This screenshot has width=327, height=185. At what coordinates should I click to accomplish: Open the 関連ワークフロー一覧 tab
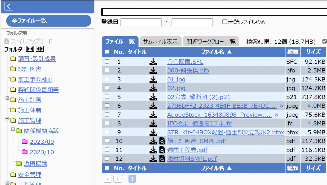[211, 41]
